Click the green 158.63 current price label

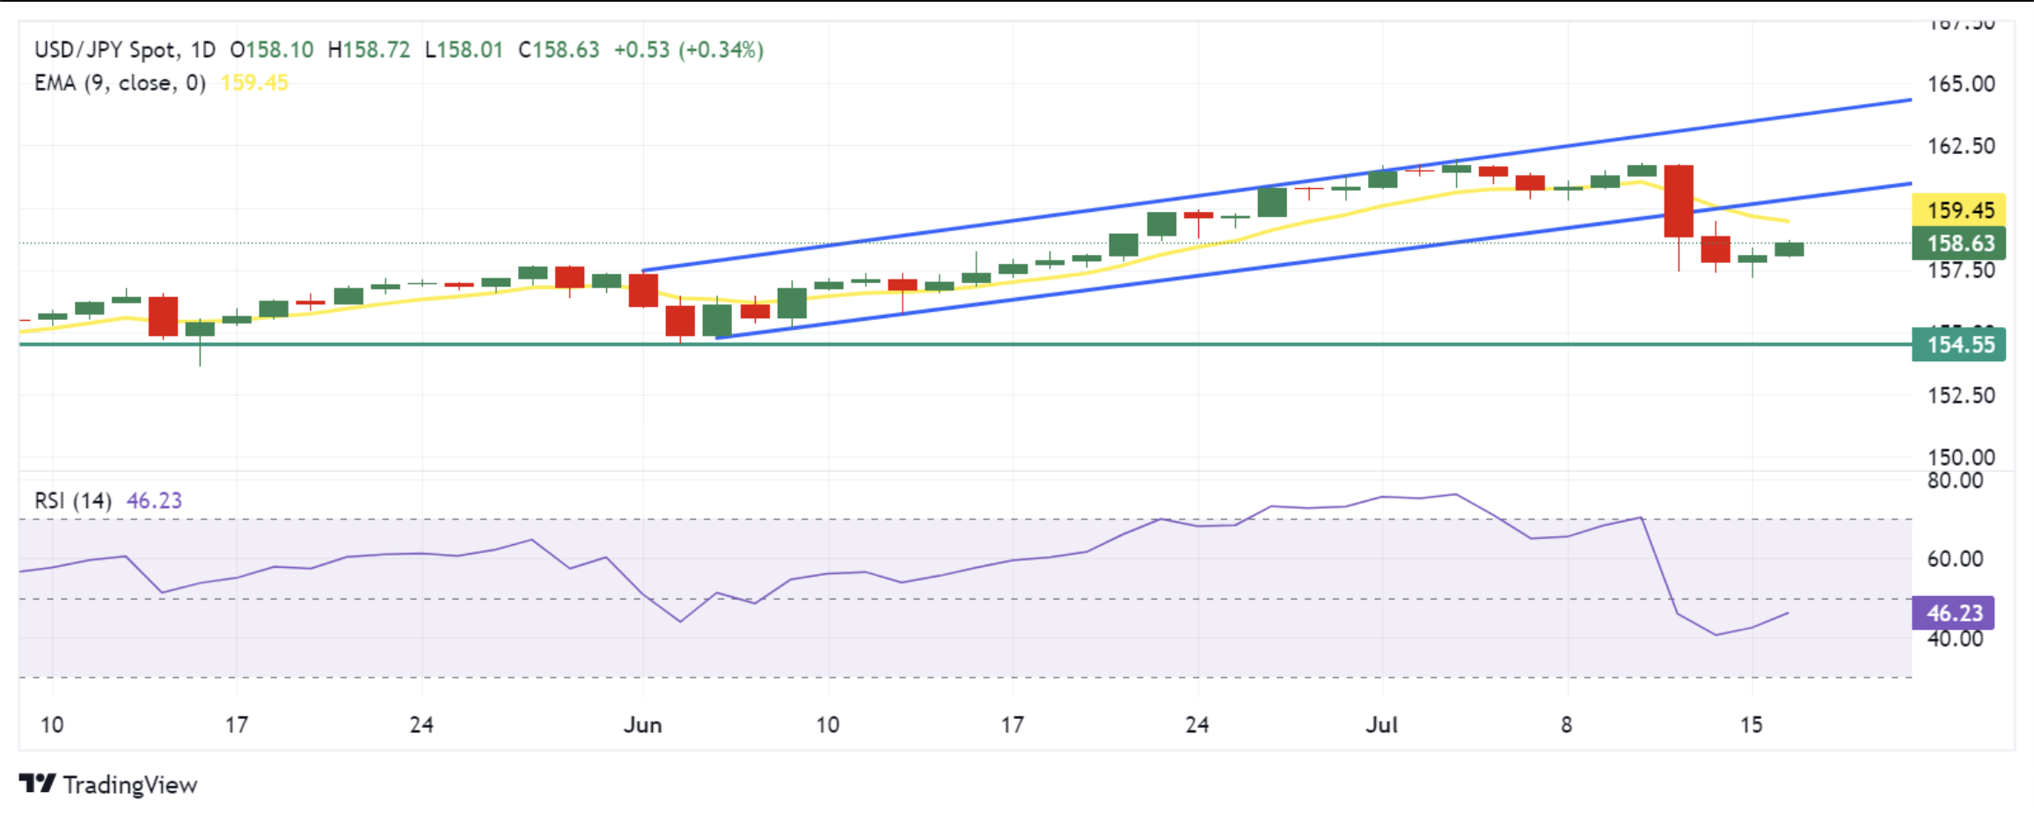click(x=1960, y=243)
